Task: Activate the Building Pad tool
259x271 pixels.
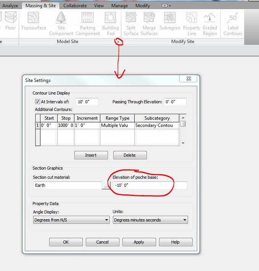Action: coord(110,24)
